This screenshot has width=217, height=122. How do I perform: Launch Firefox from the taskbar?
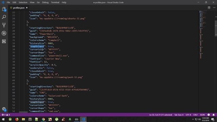point(17,119)
